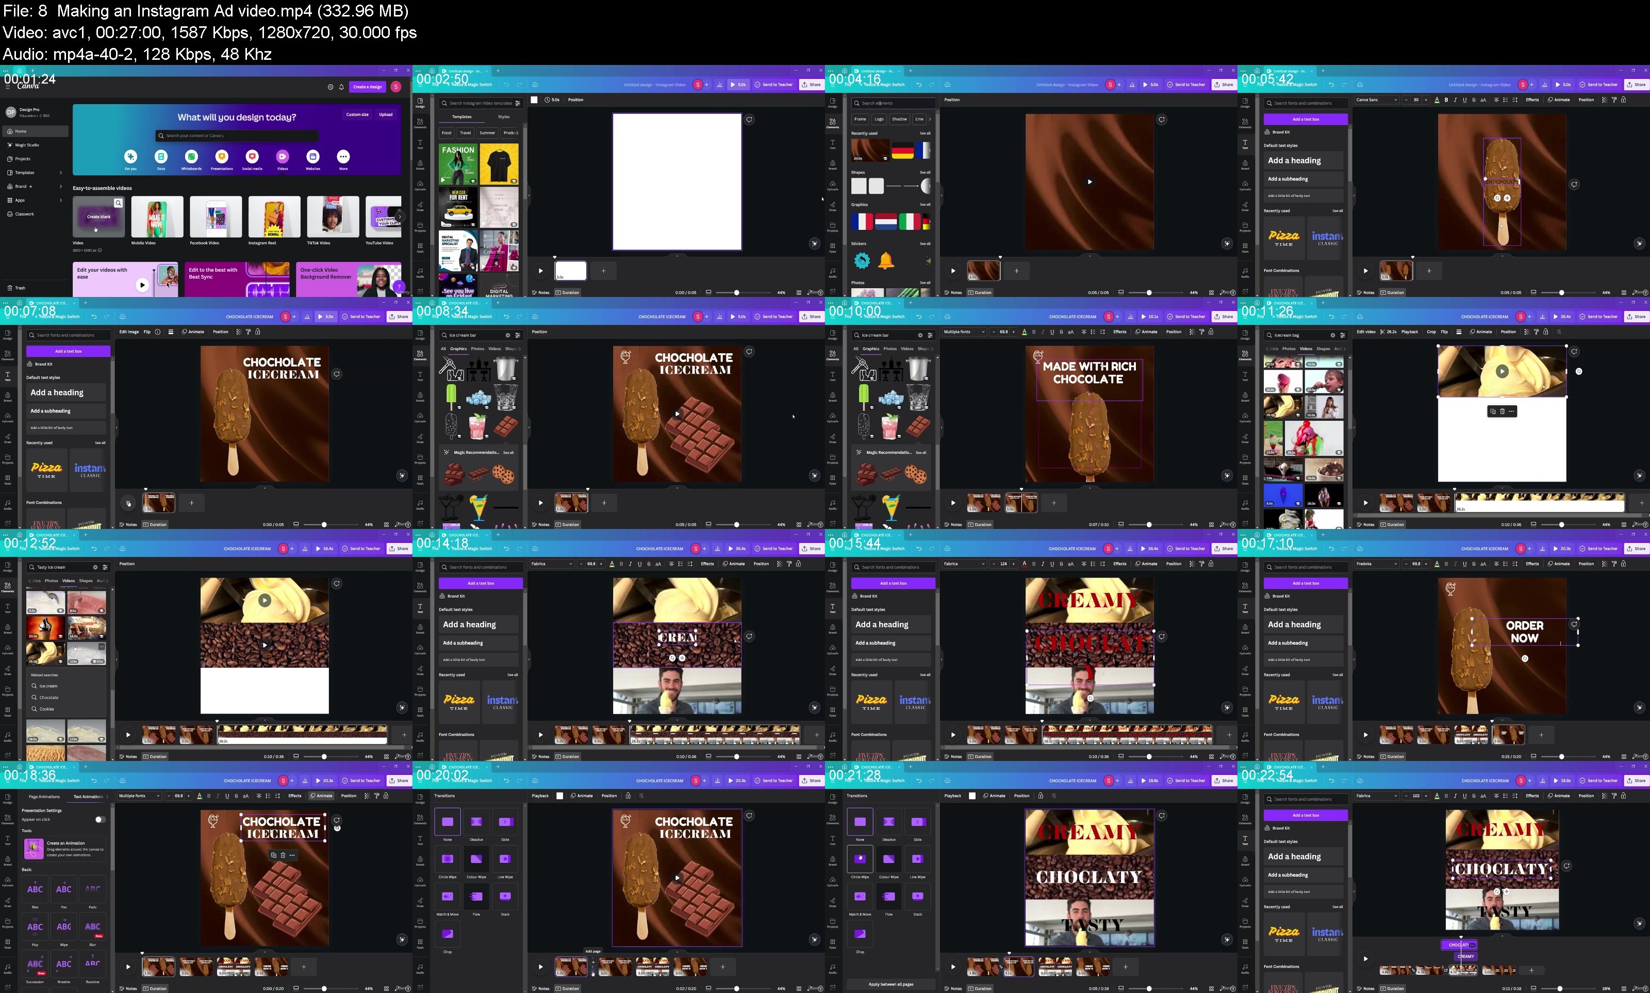1650x993 pixels.
Task: Open Fabrica font dropdown in the 00:14:18 frame
Action: [x=552, y=564]
